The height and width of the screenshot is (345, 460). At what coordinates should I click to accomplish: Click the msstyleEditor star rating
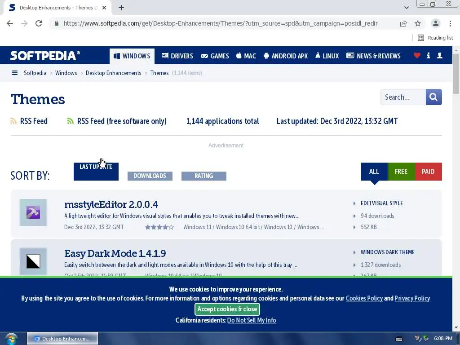pyautogui.click(x=159, y=227)
